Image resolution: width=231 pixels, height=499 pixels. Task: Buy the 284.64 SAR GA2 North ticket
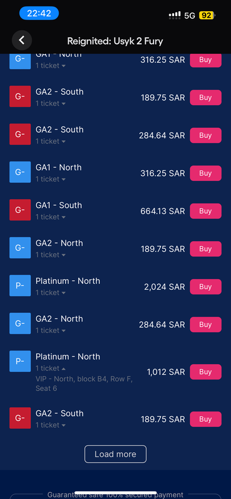point(206,325)
